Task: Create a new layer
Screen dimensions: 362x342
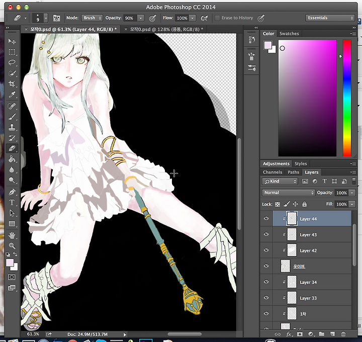Action: 332,334
